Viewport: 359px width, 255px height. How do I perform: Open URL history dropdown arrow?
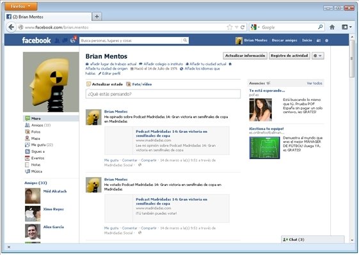point(237,27)
